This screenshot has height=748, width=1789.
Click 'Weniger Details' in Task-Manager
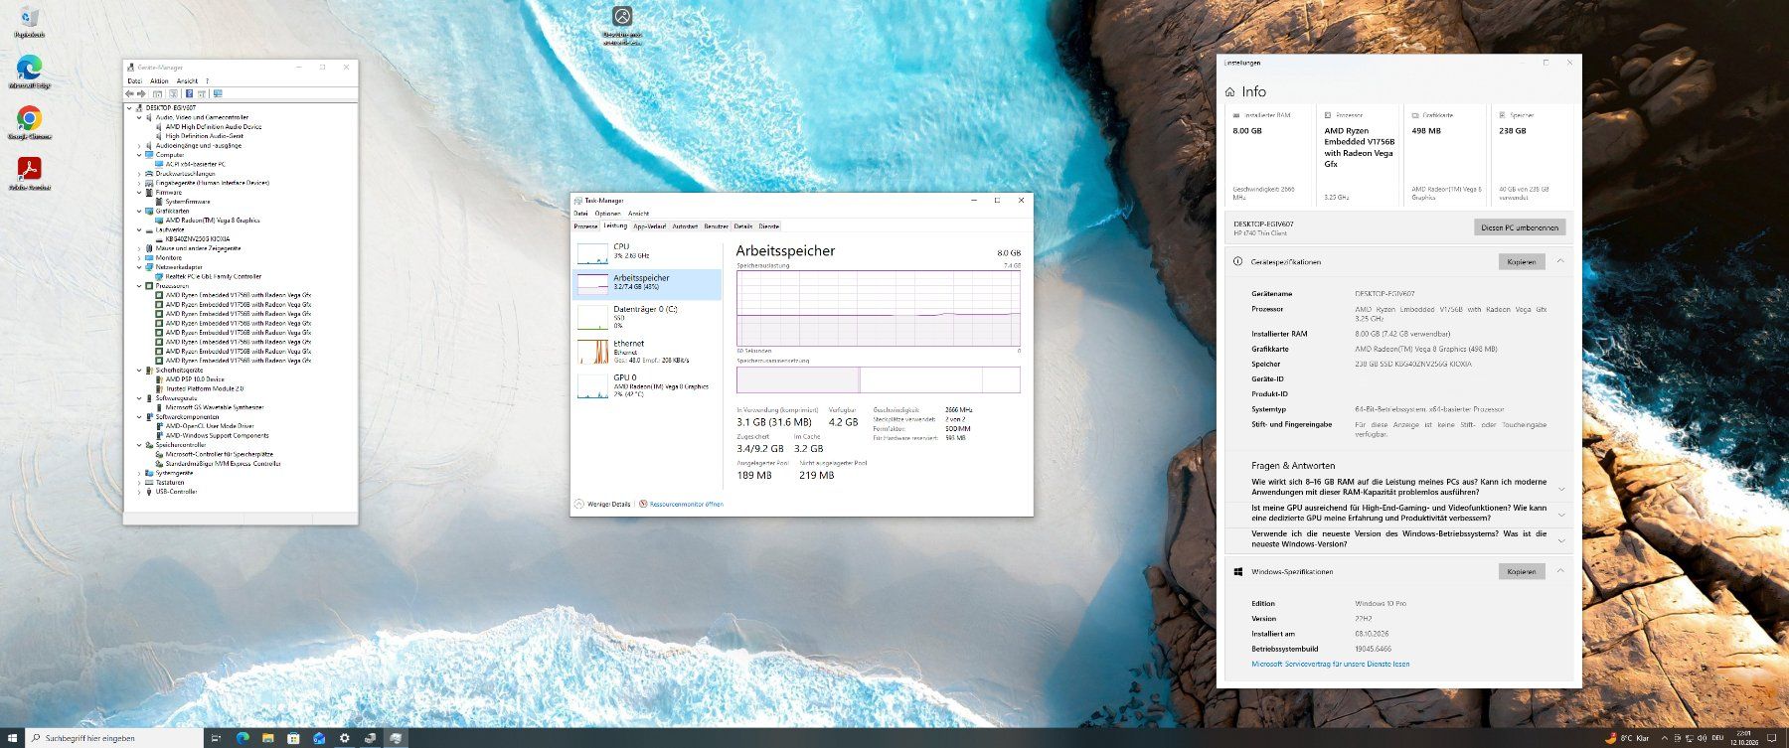[x=602, y=505]
